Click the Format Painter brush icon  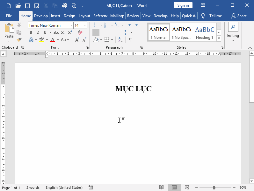[19, 40]
